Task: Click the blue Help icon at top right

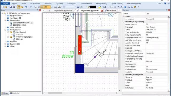Action: point(165,3)
